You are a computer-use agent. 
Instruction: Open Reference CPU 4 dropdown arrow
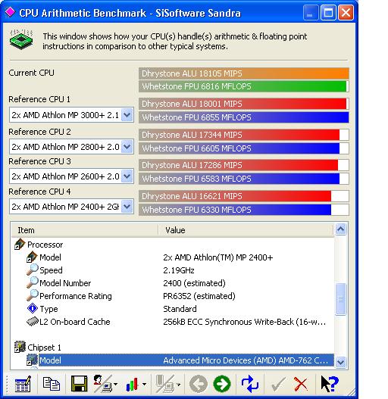[x=127, y=207]
